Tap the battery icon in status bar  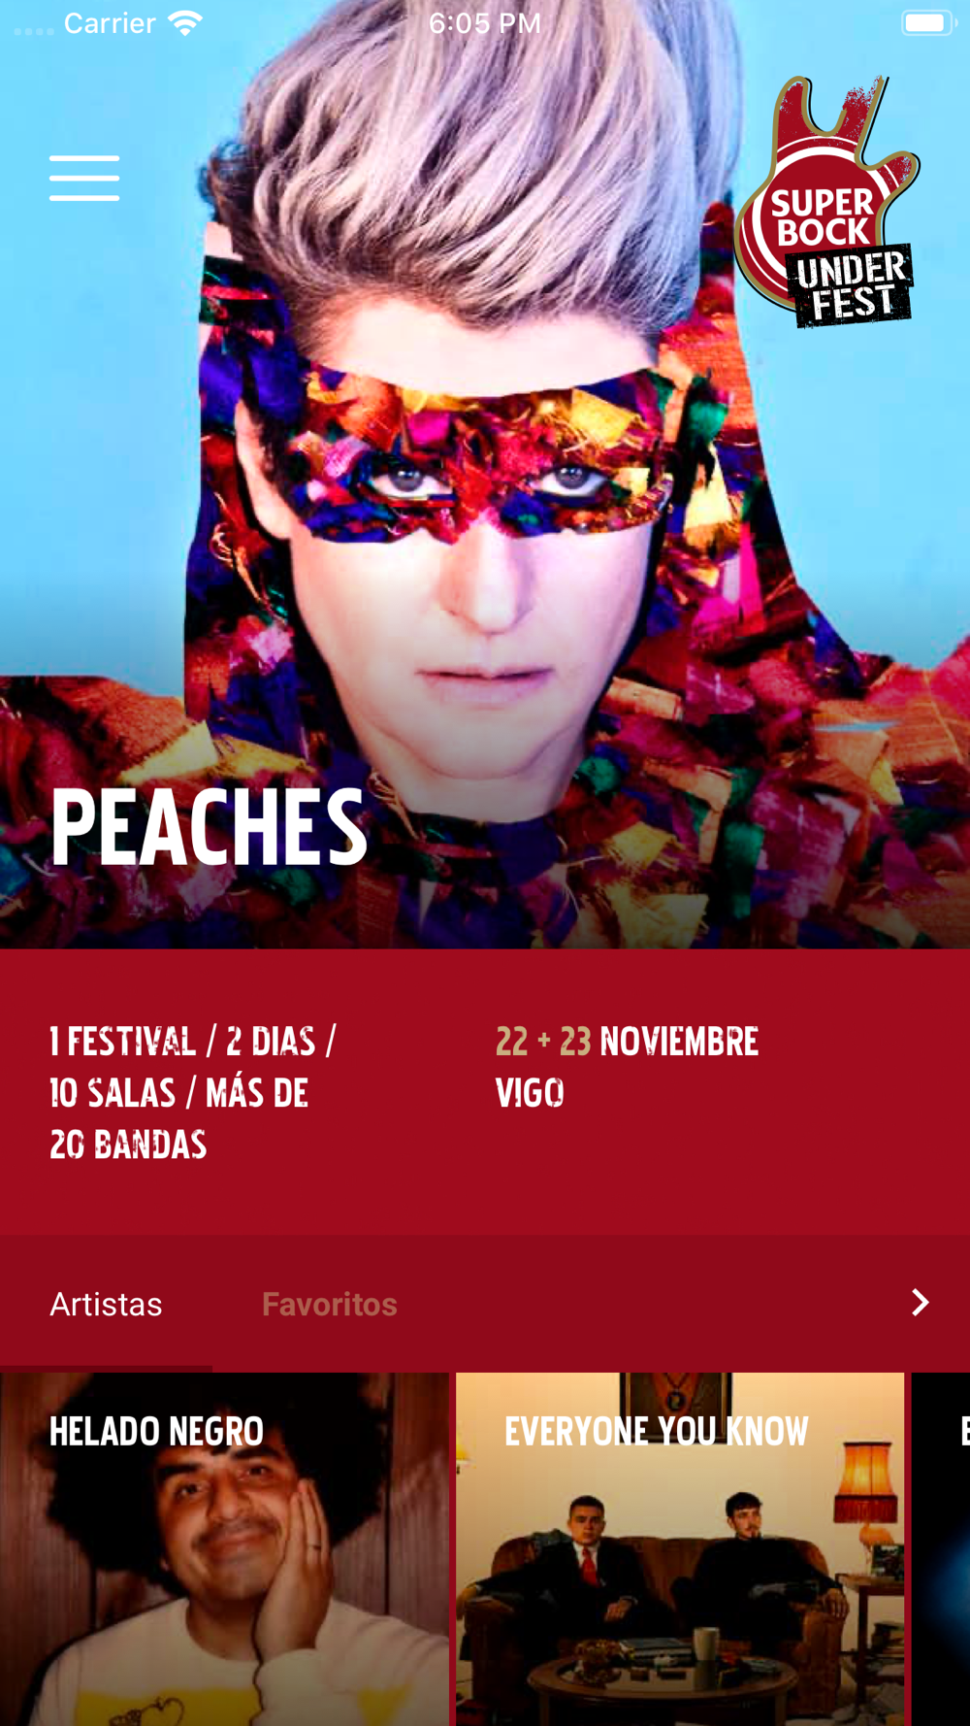(x=928, y=22)
